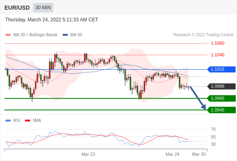Click the black 1.0986 current price tag
237x161 pixels.
click(221, 86)
